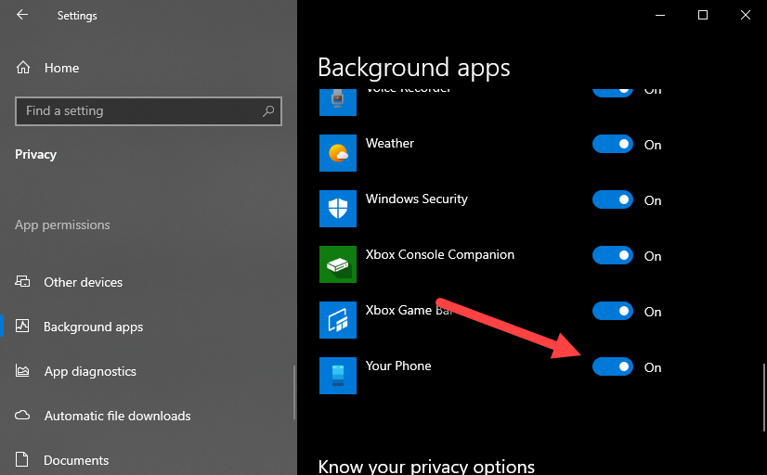767x475 pixels.
Task: Click Know your privacy options heading
Action: 426,467
